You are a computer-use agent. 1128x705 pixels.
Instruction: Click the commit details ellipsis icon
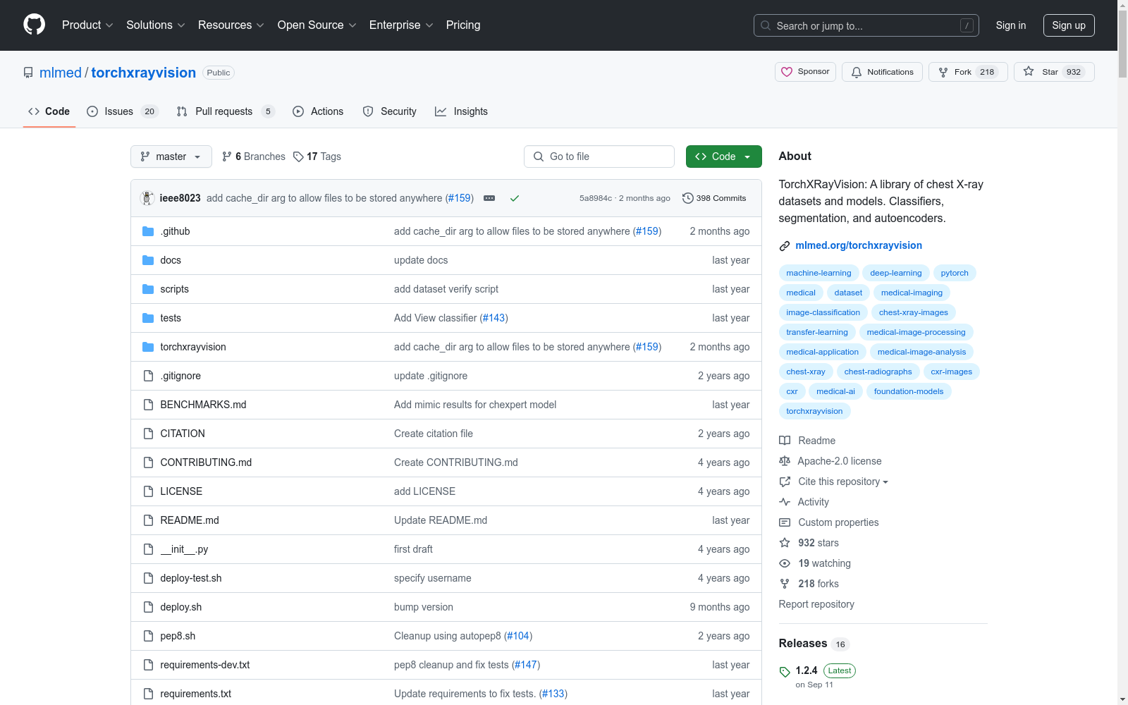pos(489,198)
